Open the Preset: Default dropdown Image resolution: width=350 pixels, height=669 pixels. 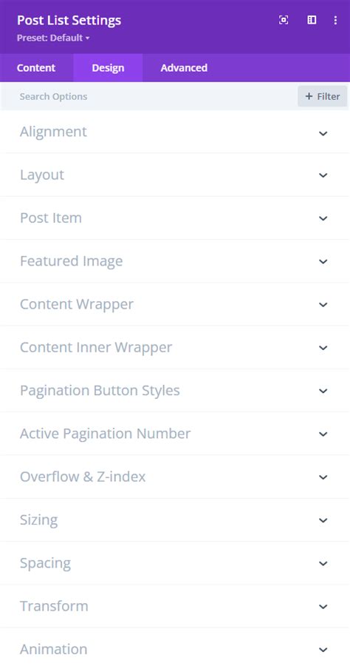(x=53, y=38)
